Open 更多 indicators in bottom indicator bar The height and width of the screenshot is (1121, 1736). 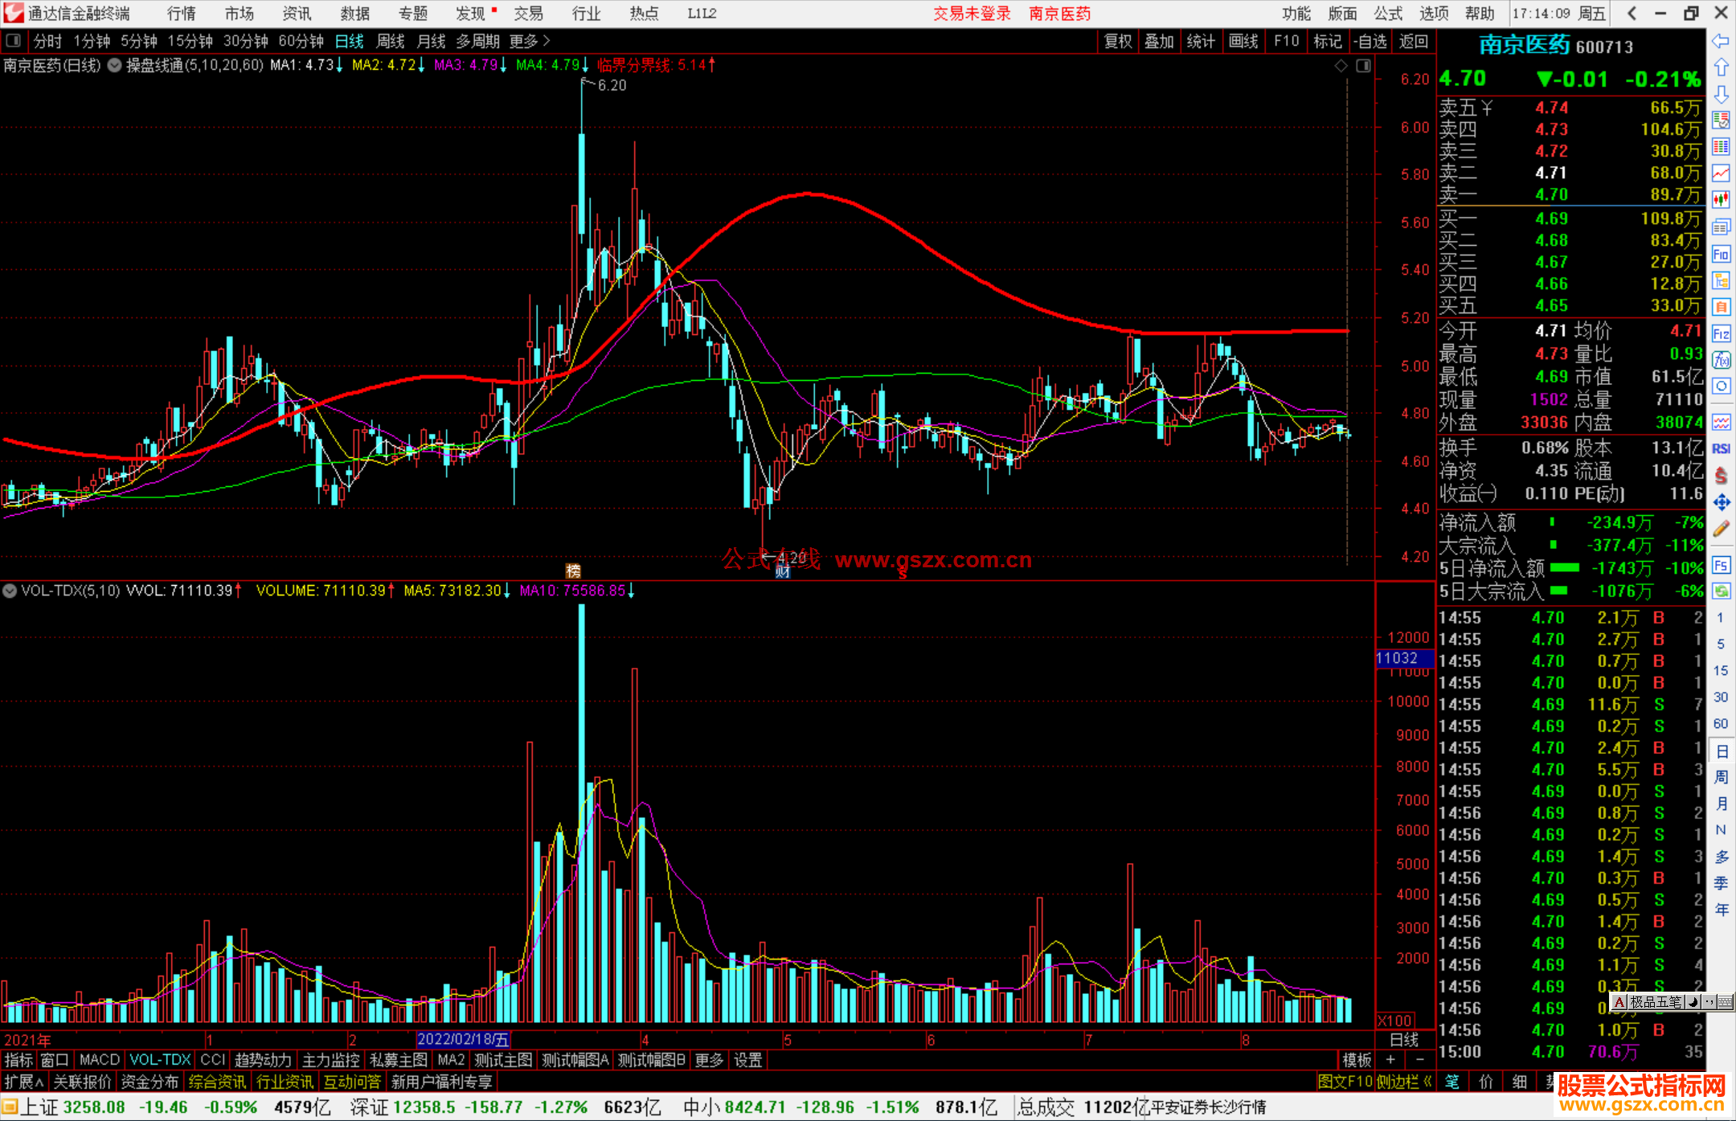[x=709, y=1060]
